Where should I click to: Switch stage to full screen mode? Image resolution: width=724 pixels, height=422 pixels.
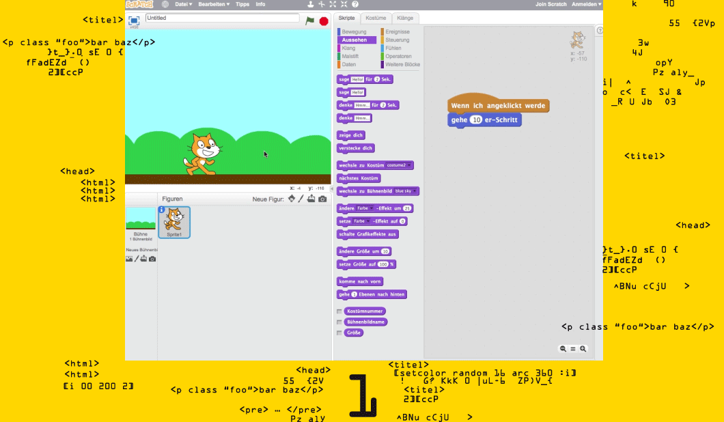point(134,20)
